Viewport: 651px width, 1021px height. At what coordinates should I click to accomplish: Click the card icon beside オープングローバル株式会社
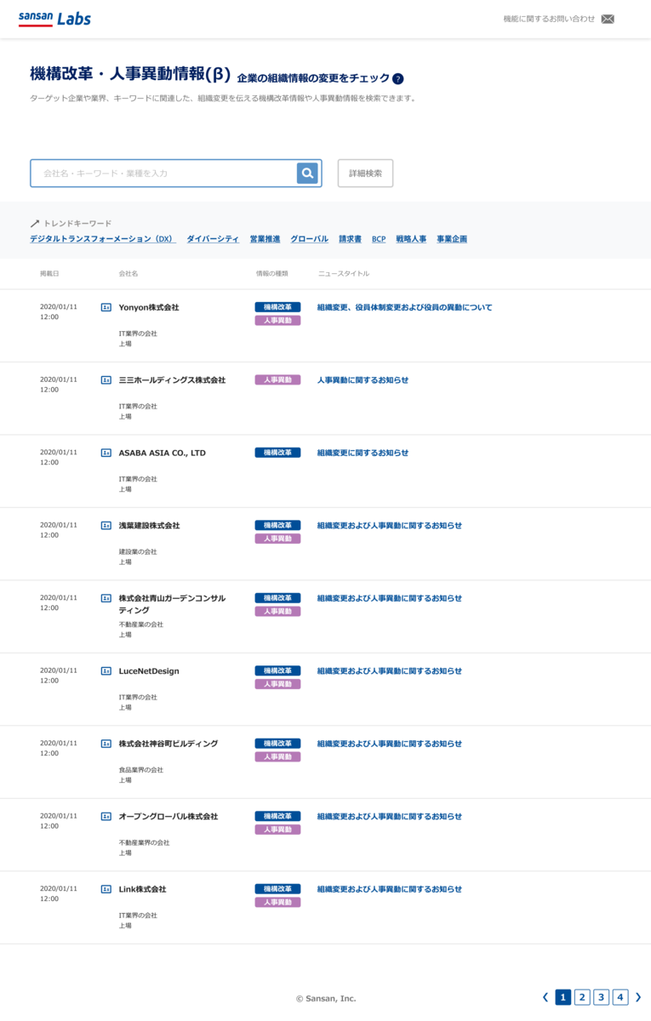(x=106, y=817)
